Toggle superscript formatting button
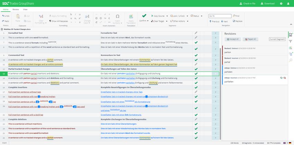This screenshot has height=145, width=294. point(80,18)
